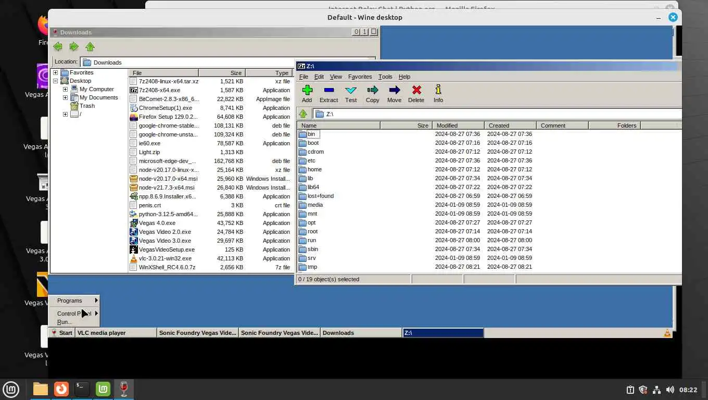Click the Add button in 7-Zip toolbar
The image size is (708, 400).
click(x=307, y=94)
